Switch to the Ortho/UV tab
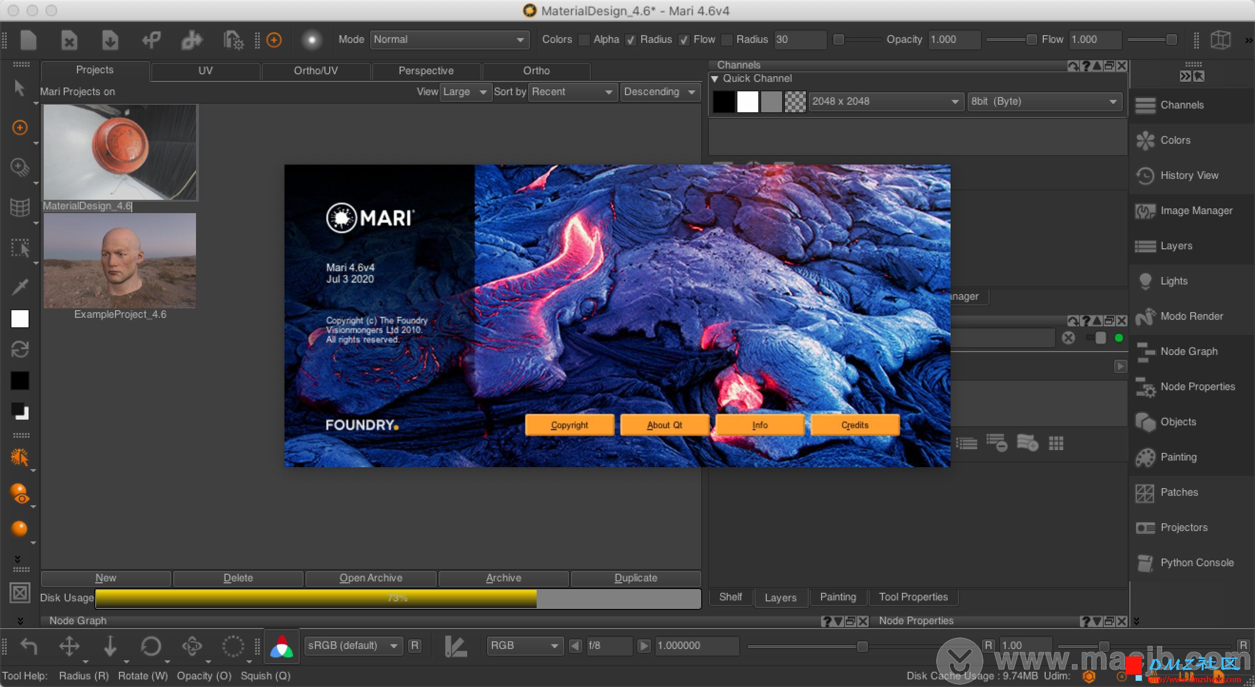This screenshot has width=1255, height=687. pos(315,70)
